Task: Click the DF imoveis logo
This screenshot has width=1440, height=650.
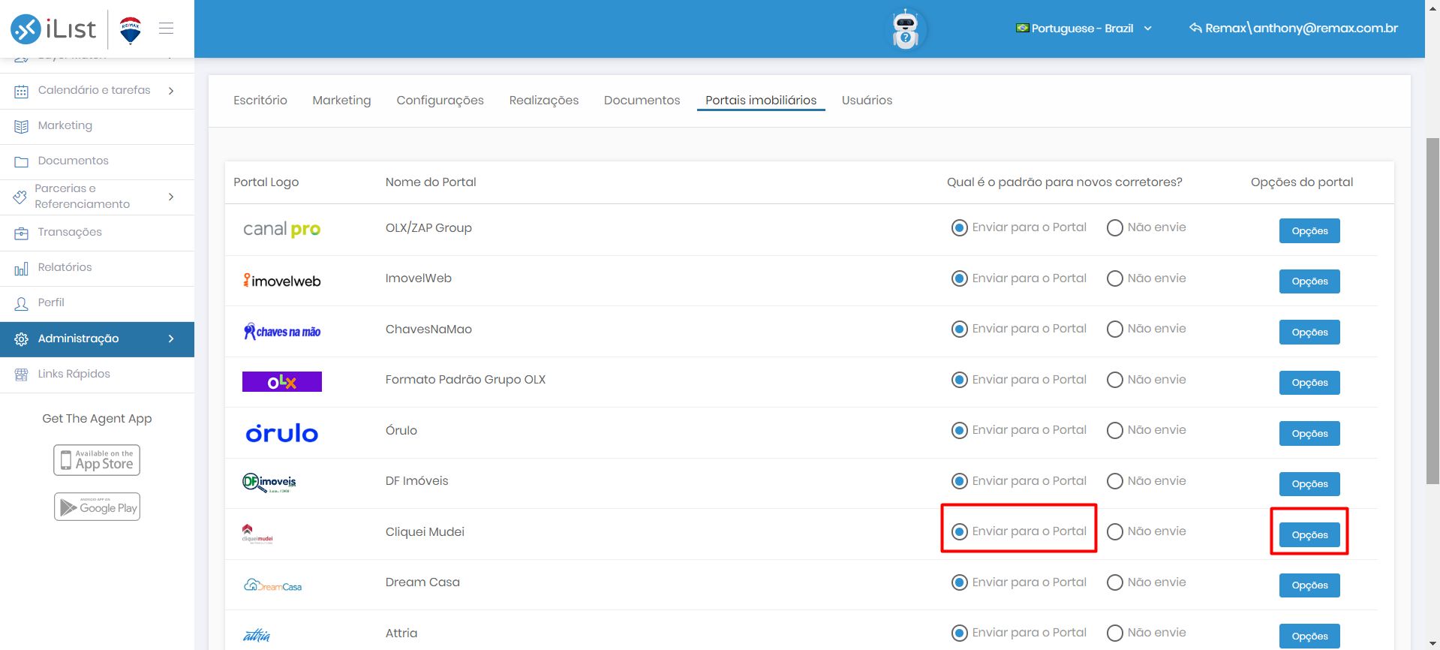Action: coord(269,483)
